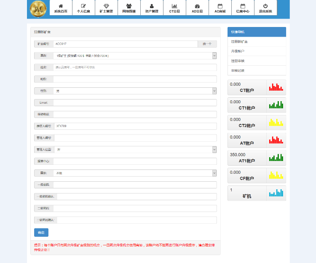Click the gold AC coin logo
The width and height of the screenshot is (316, 263).
pyautogui.click(x=38, y=9)
